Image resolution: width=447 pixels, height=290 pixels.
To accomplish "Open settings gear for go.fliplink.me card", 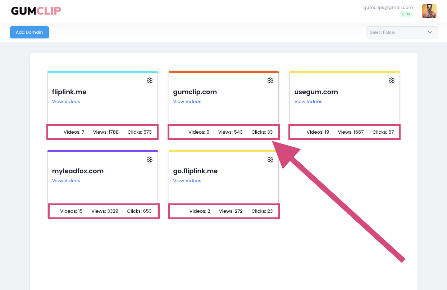I will pyautogui.click(x=270, y=160).
